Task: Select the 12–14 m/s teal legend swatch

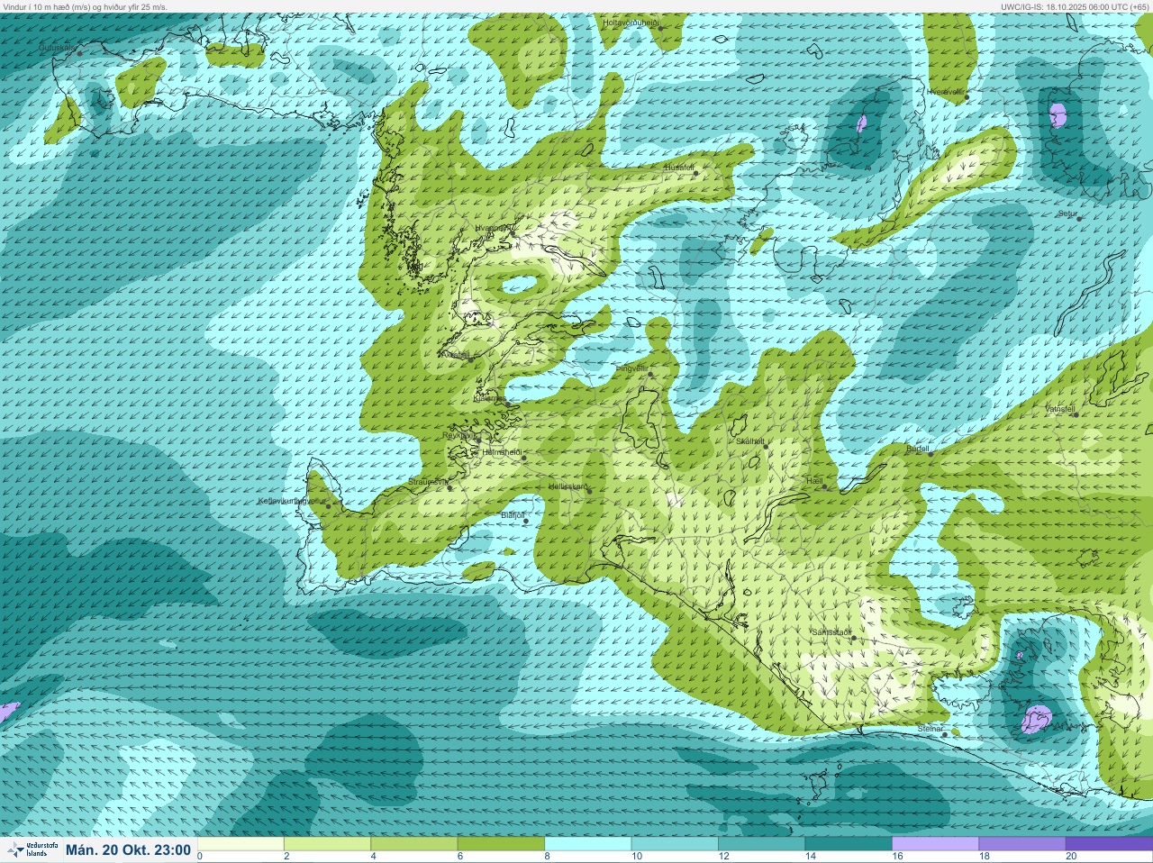Action: (762, 844)
